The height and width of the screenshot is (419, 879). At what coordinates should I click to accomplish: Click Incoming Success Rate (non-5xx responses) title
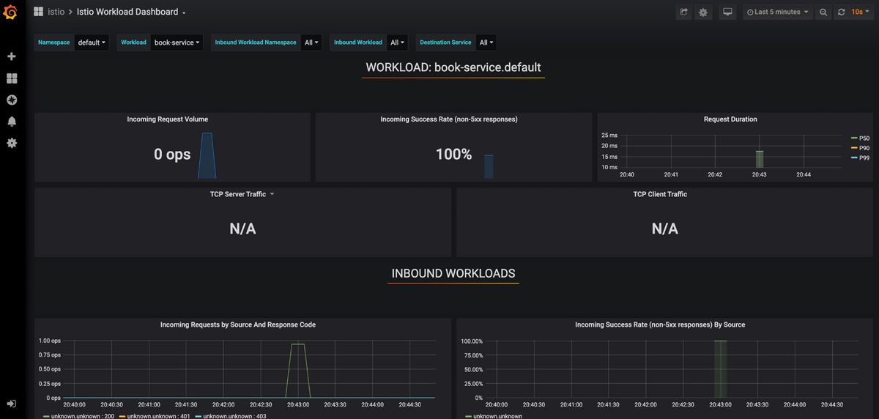(x=449, y=119)
